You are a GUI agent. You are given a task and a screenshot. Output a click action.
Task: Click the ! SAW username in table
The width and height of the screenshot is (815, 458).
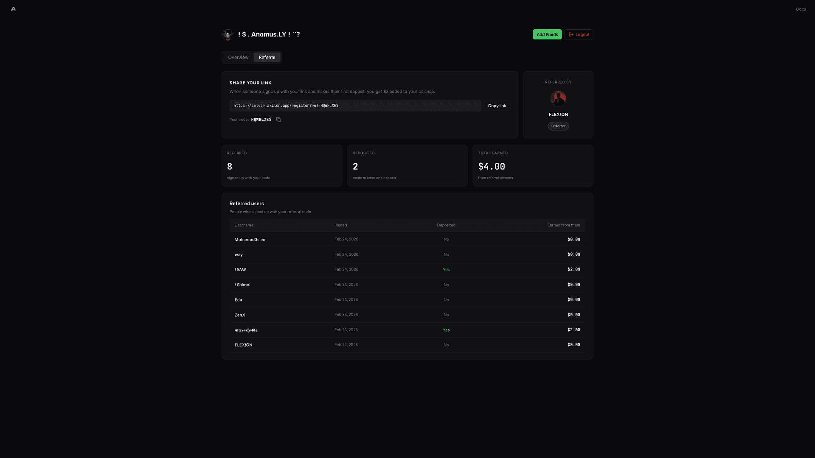pos(240,270)
